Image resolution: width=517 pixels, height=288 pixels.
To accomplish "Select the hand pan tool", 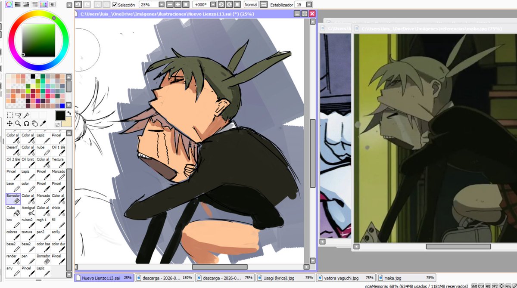I will 34,124.
